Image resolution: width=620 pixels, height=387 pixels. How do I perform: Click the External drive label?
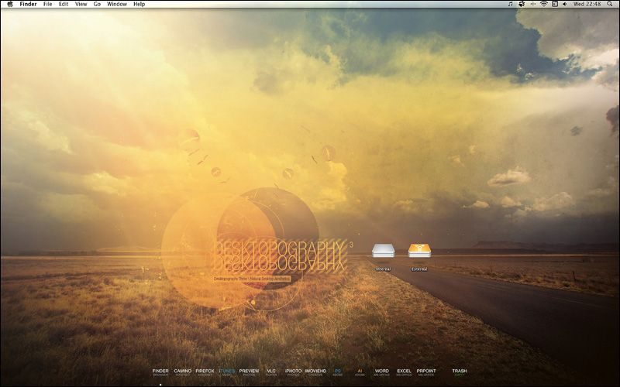coord(419,269)
